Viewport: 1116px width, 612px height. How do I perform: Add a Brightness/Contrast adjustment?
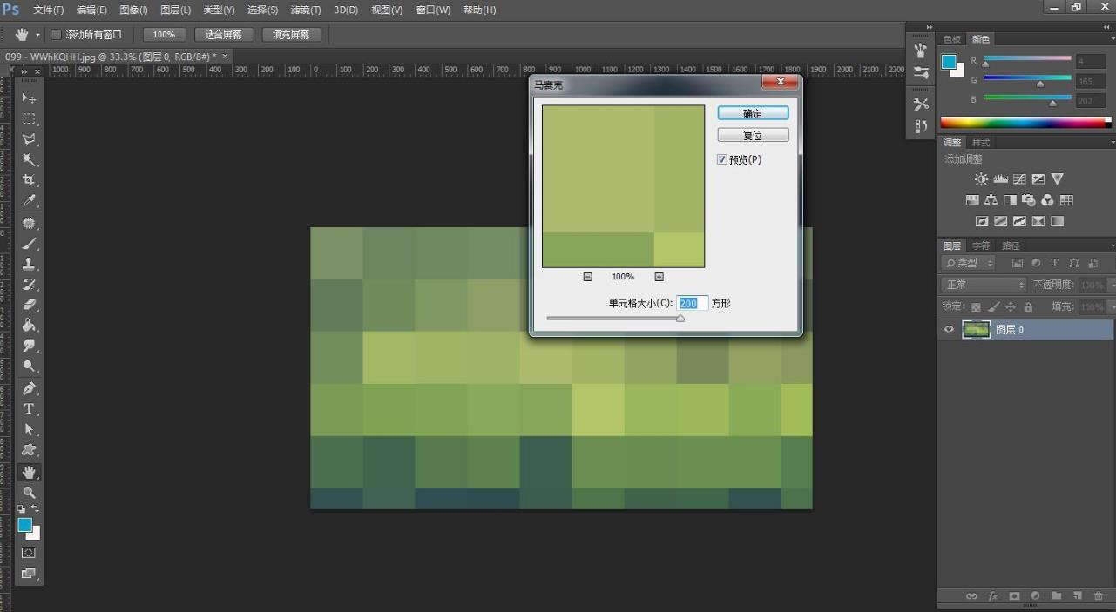point(981,178)
